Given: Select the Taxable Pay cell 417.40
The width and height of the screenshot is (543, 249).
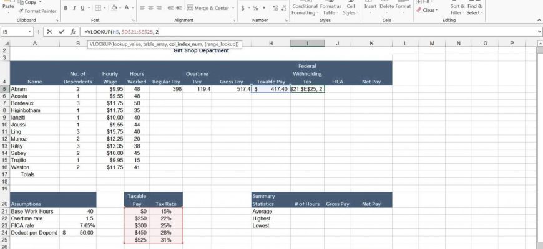Looking at the screenshot, I should pos(271,89).
